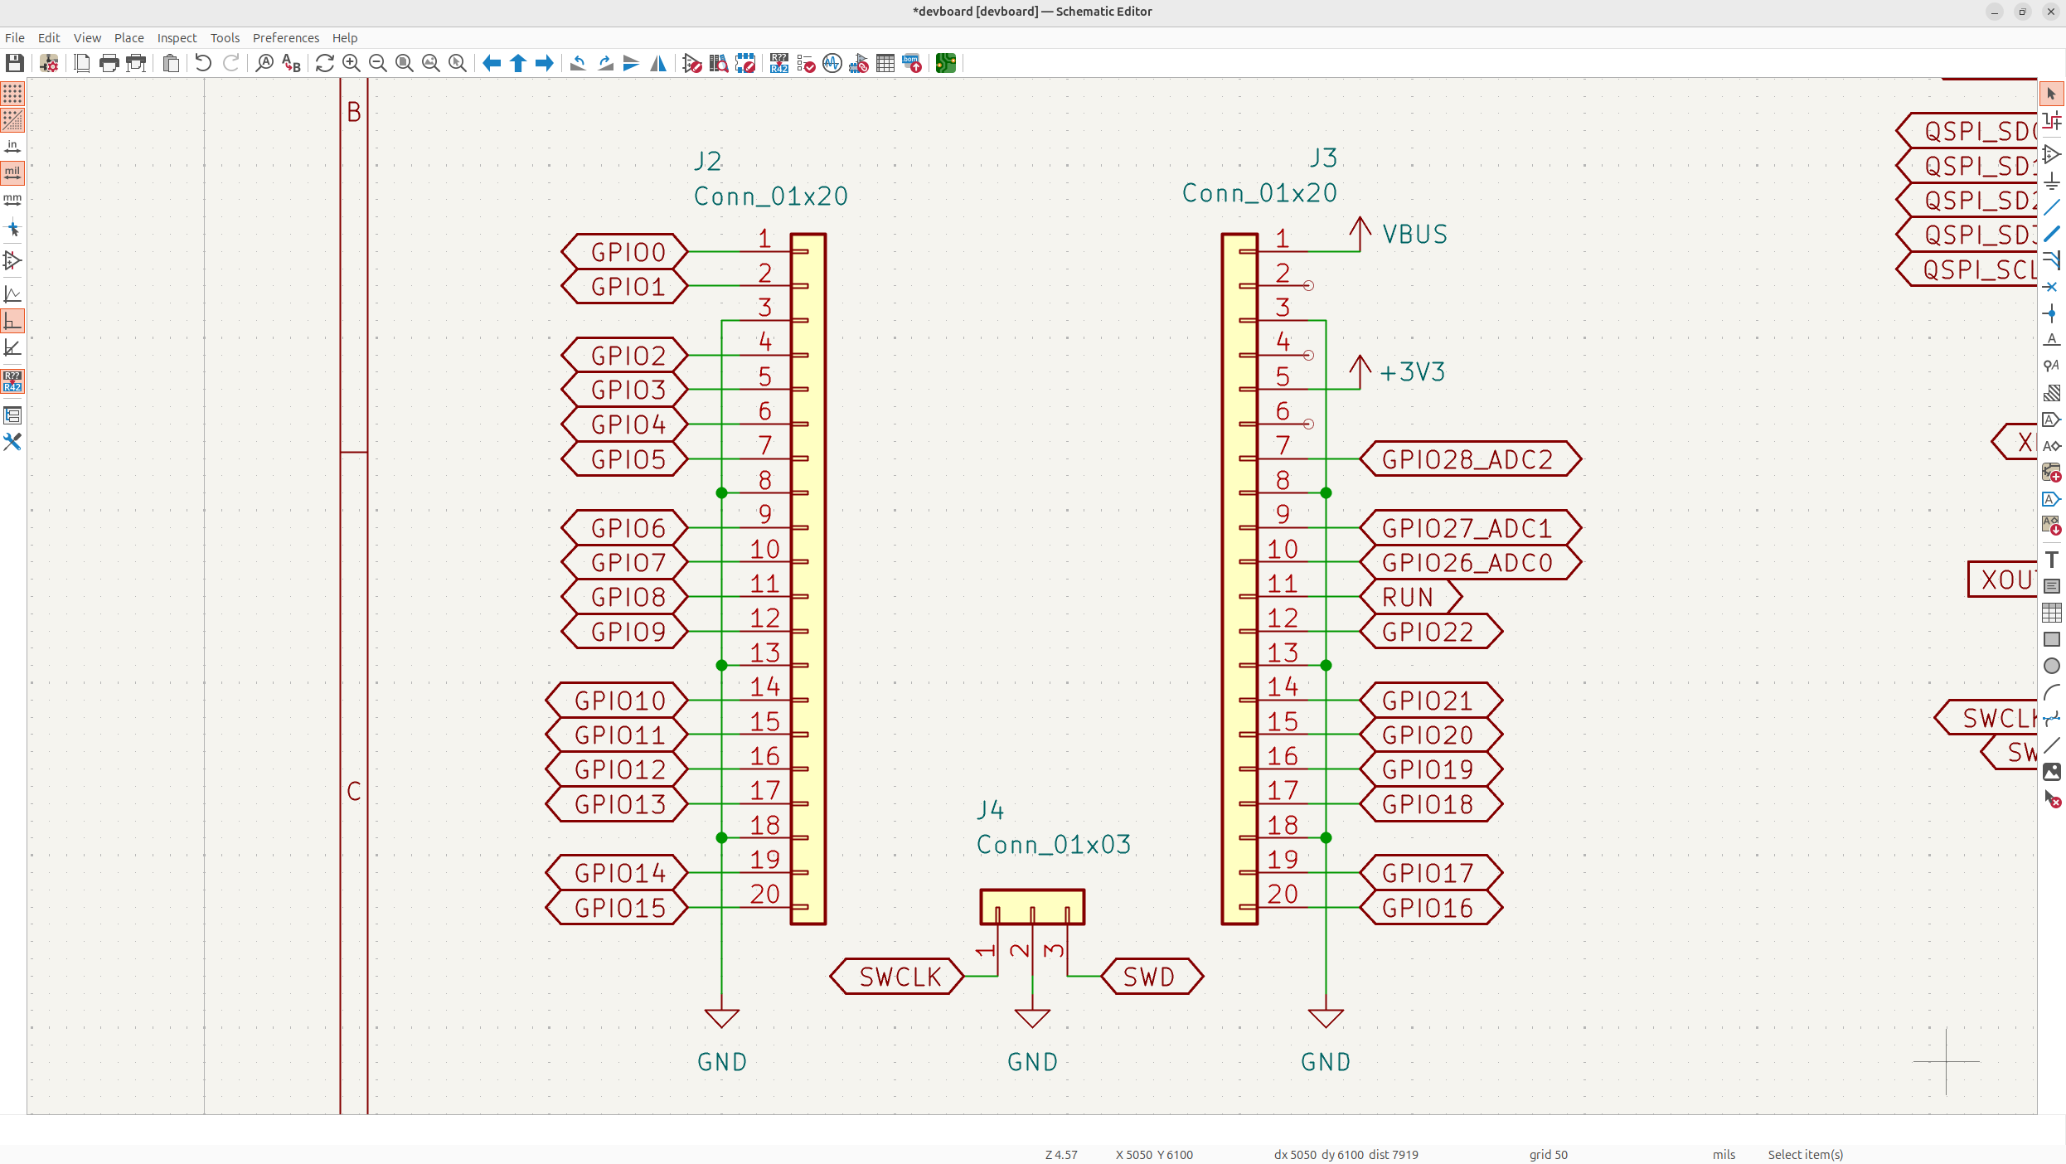
Task: Open the Preferences menu
Action: (285, 38)
